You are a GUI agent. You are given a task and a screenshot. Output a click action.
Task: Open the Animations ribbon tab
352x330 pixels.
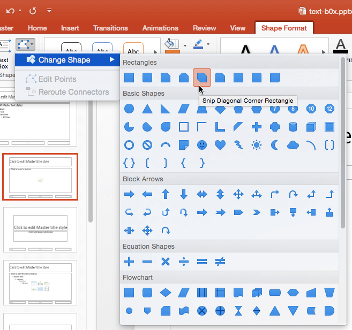[x=160, y=28]
